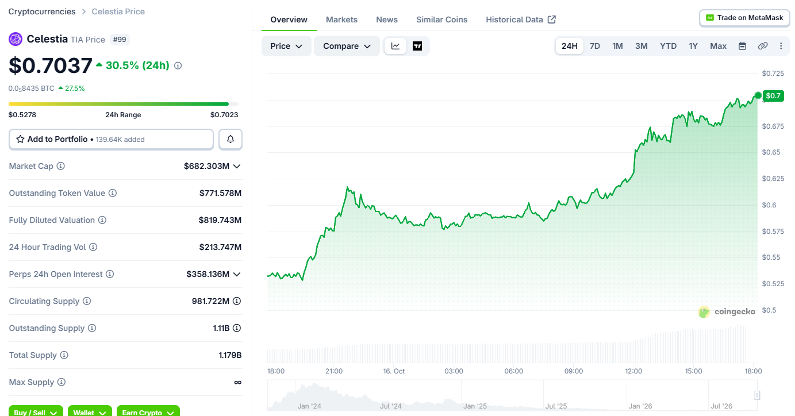Open the Price dropdown
This screenshot has width=795, height=416.
tap(286, 46)
